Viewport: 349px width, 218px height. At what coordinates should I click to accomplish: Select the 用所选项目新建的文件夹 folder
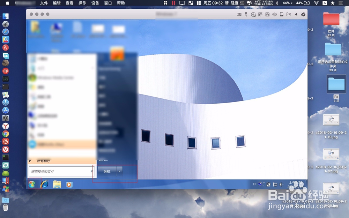(x=333, y=50)
